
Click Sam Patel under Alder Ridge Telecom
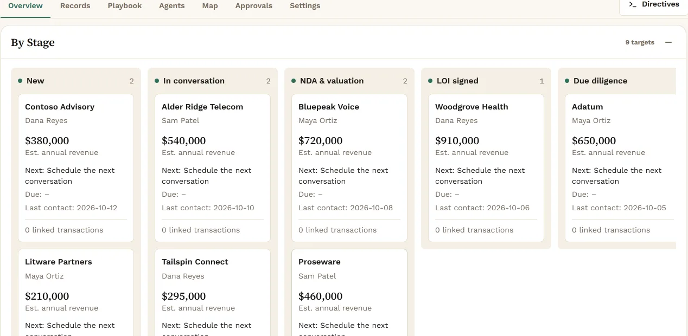click(x=181, y=120)
